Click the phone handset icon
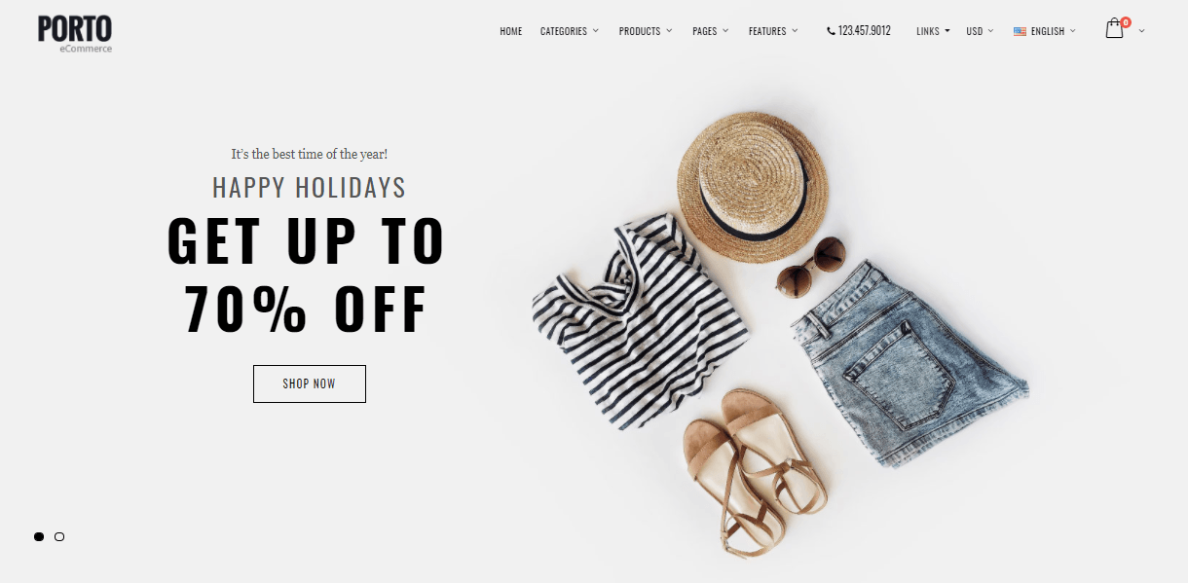The width and height of the screenshot is (1188, 583). 831,31
